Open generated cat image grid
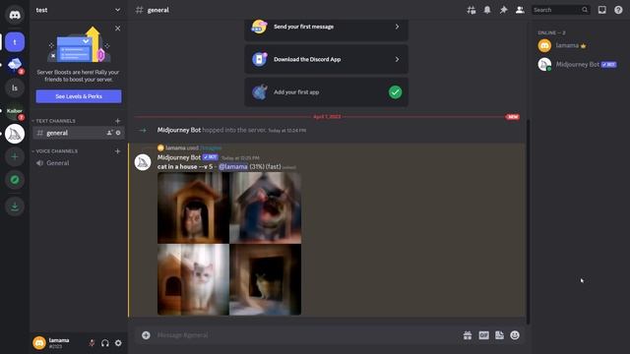630x354 pixels. tap(229, 244)
